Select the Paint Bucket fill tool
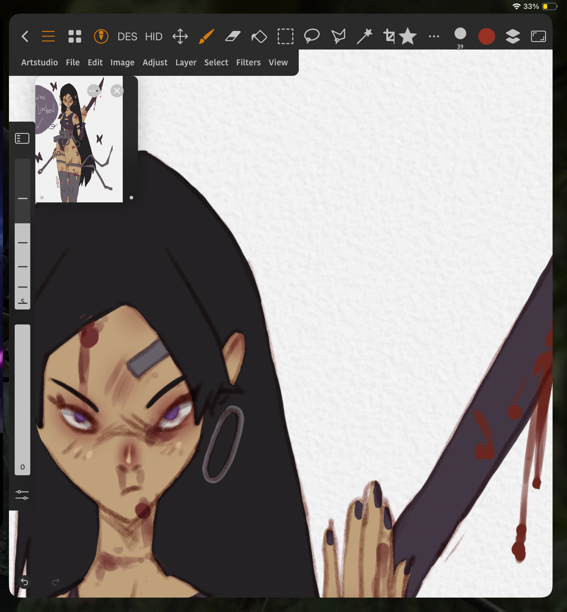Viewport: 567px width, 612px height. point(259,37)
